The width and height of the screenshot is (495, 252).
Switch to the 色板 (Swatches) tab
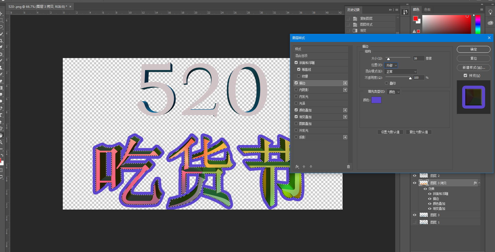[427, 10]
